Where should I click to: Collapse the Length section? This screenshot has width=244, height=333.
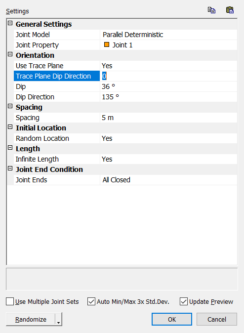(10, 148)
